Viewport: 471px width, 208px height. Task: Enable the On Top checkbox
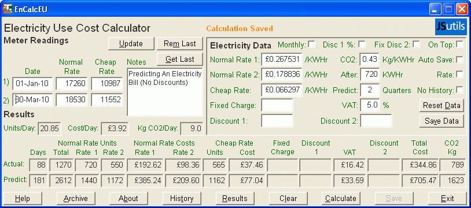pyautogui.click(x=459, y=44)
